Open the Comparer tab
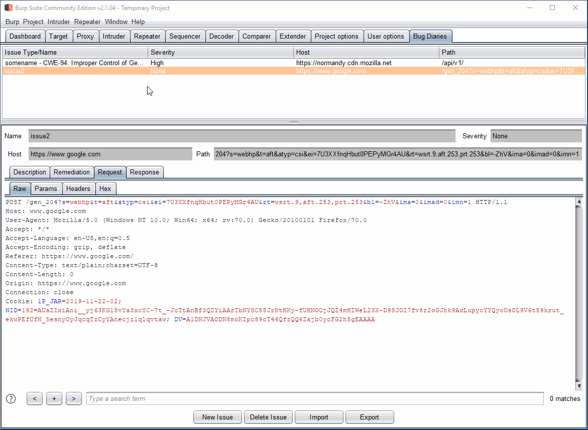 (257, 36)
